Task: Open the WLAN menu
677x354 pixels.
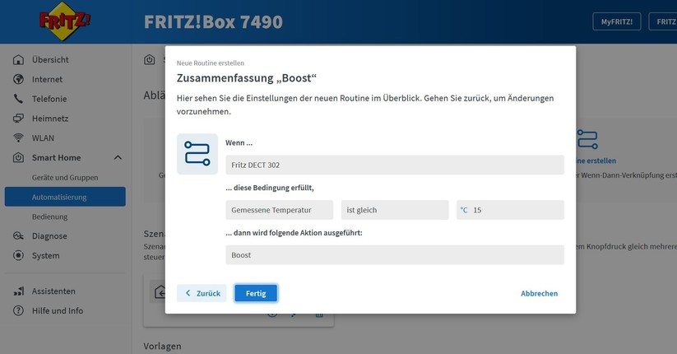Action: (x=43, y=137)
